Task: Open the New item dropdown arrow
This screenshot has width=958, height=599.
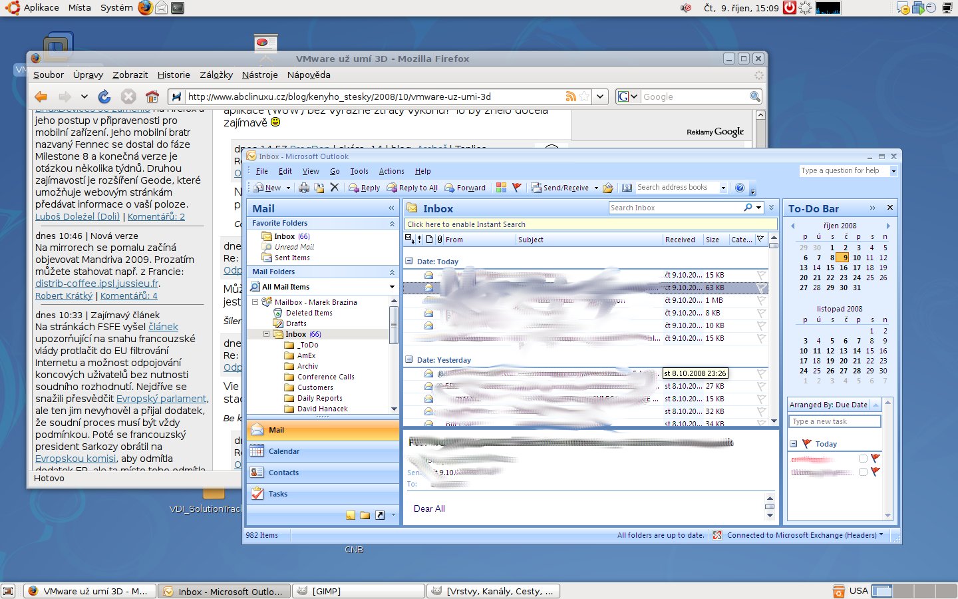Action: (x=288, y=188)
